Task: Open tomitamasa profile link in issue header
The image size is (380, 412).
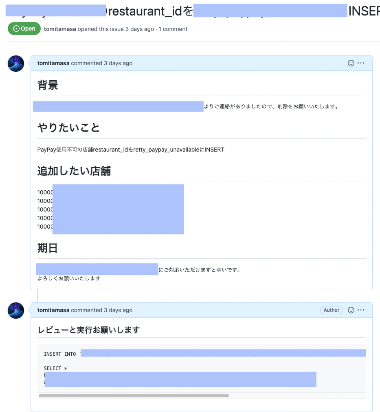Action: (60, 29)
